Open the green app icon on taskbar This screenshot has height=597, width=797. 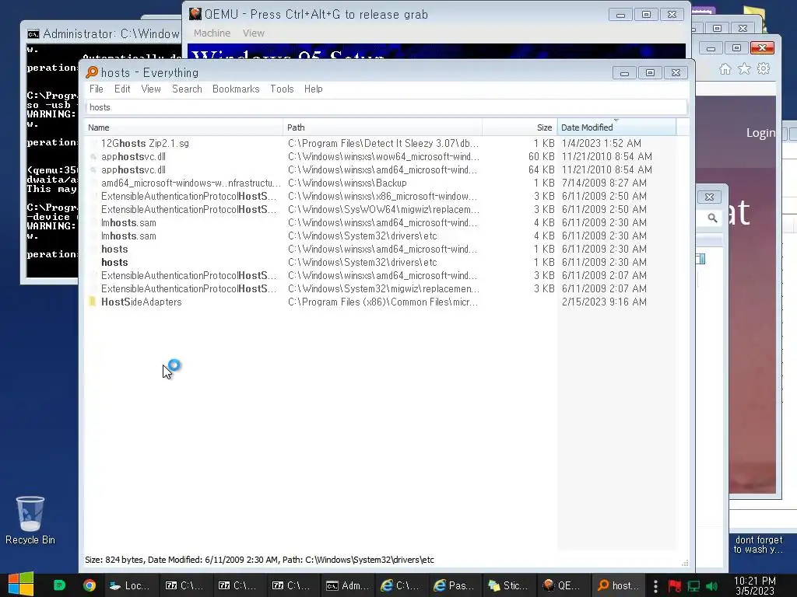click(59, 585)
